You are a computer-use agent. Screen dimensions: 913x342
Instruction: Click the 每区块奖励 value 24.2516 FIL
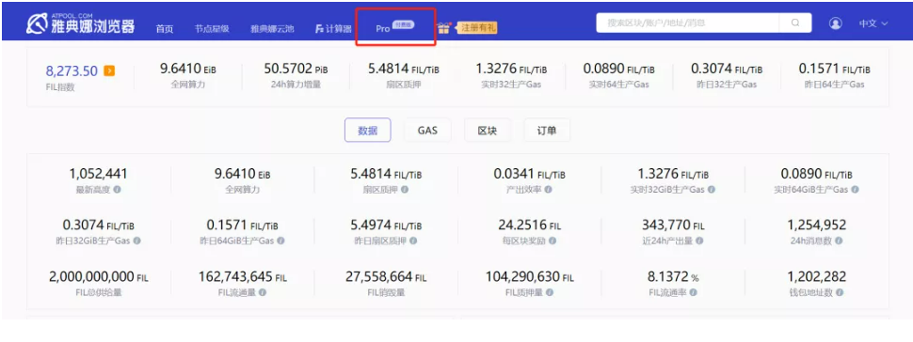pos(529,225)
